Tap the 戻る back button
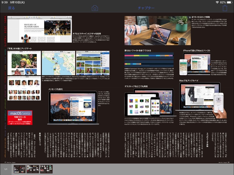 point(11,8)
